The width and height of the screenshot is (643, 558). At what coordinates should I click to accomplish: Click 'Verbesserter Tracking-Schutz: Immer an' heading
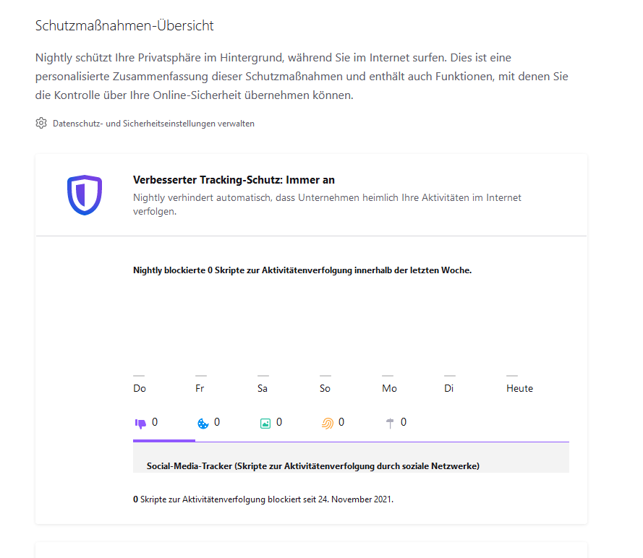coord(234,180)
